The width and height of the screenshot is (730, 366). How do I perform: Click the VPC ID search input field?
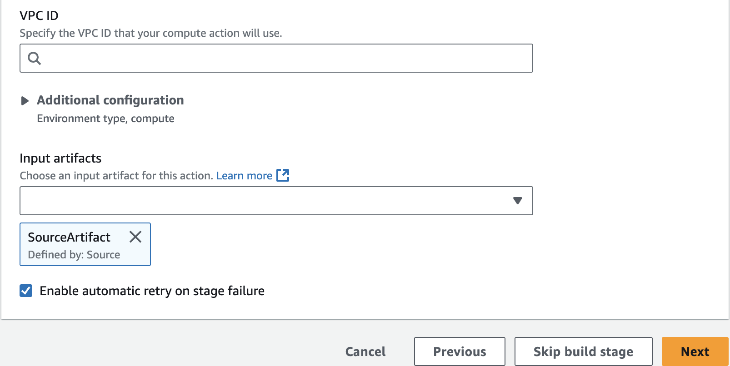tap(276, 58)
